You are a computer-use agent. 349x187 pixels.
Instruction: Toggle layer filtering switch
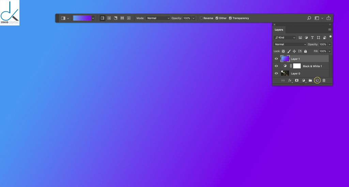330,37
